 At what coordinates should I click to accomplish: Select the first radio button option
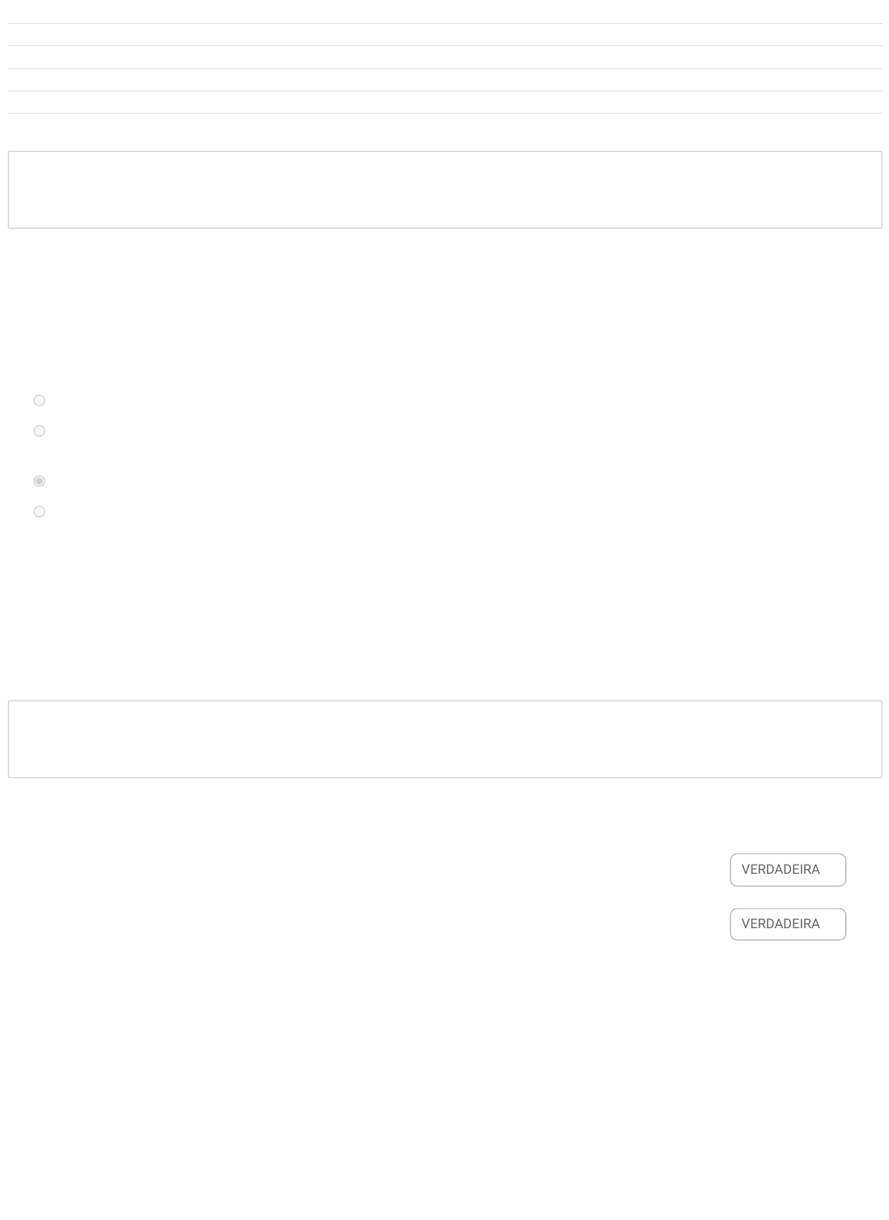(x=40, y=401)
